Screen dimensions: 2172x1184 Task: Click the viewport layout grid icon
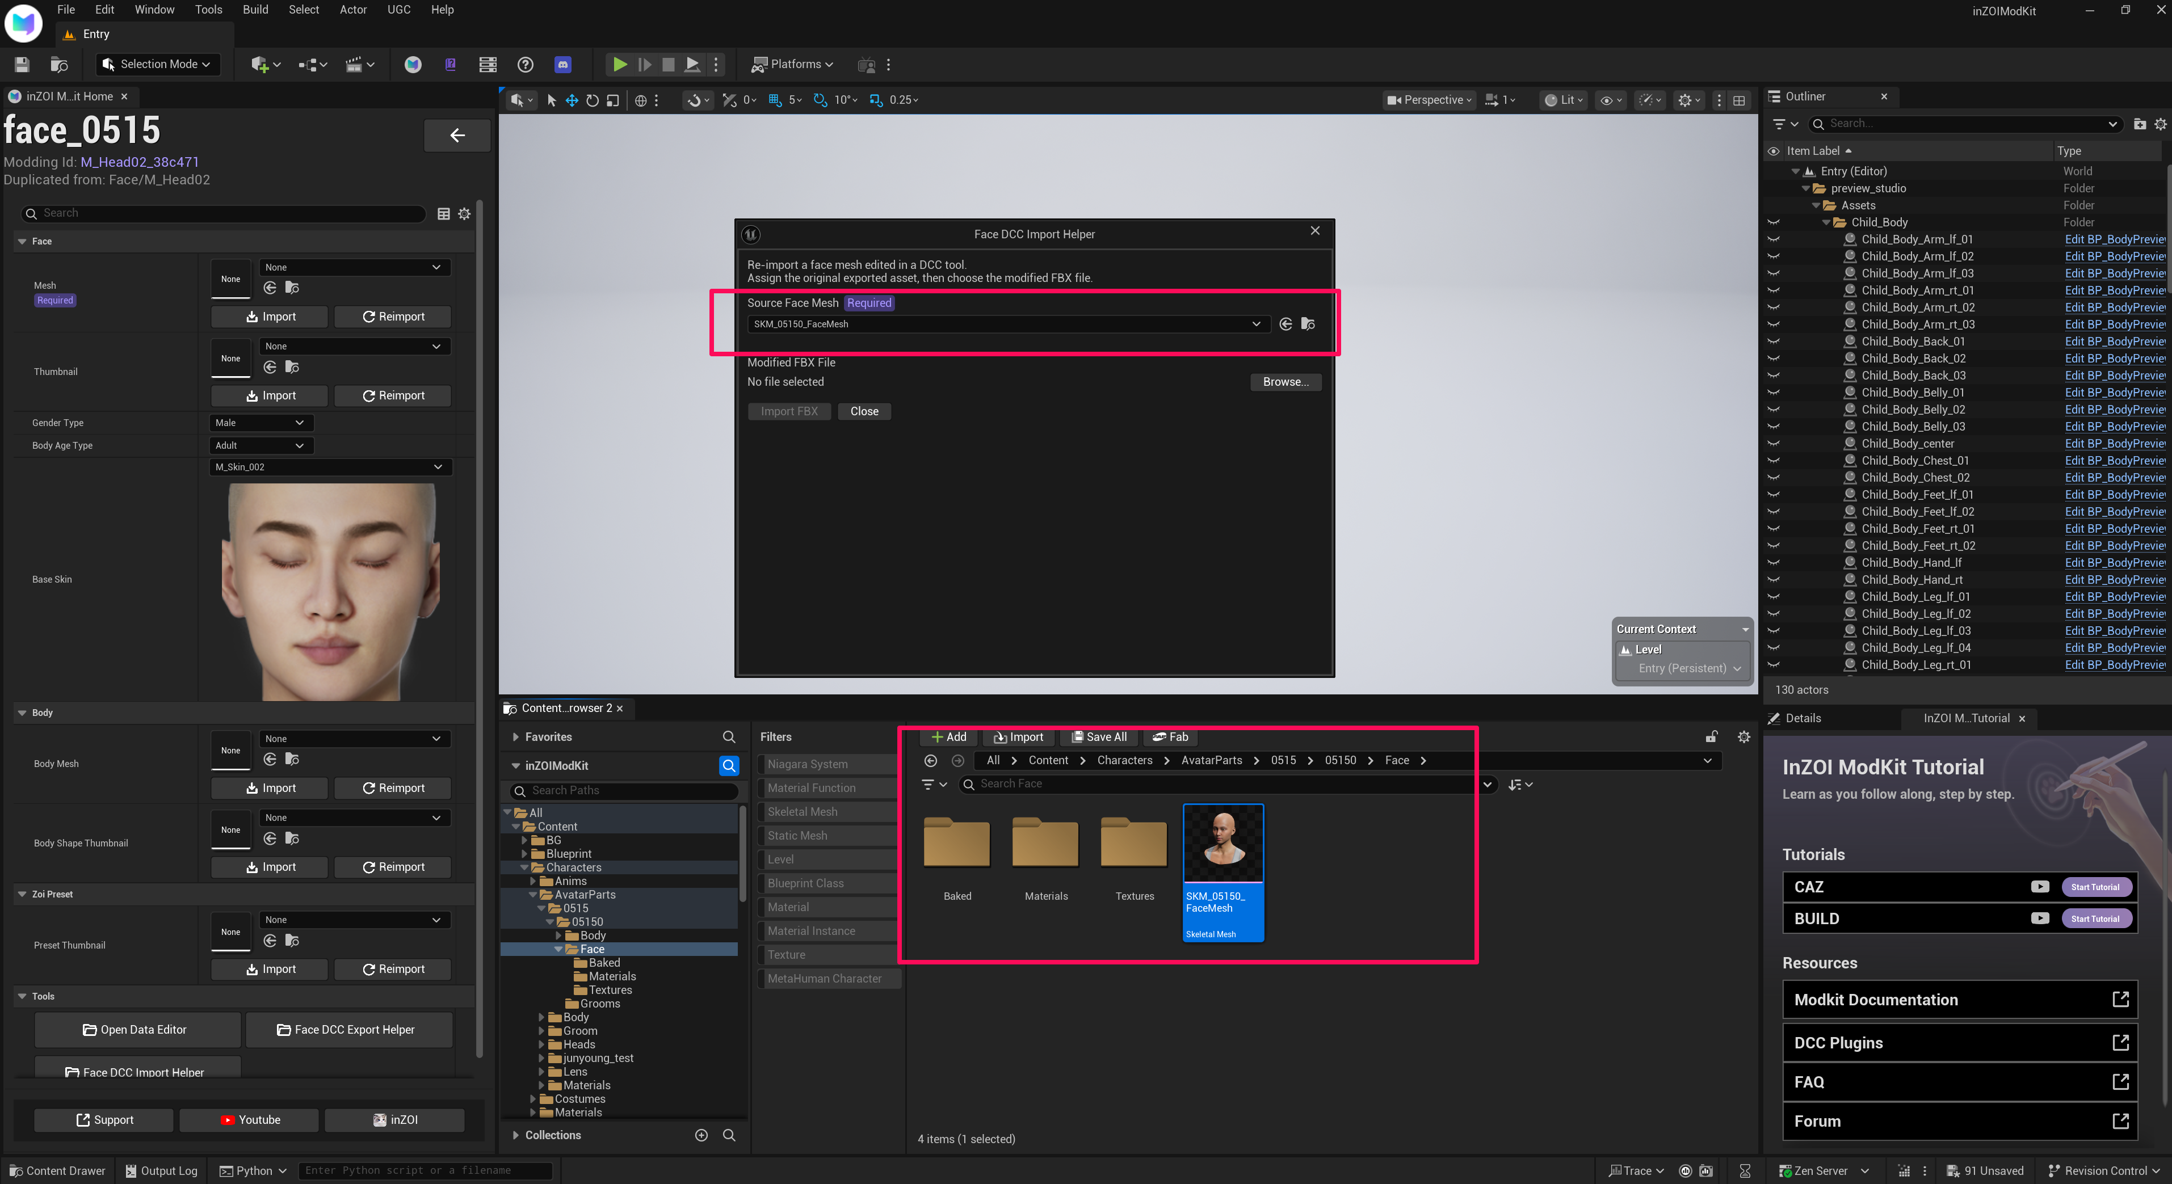1738,100
